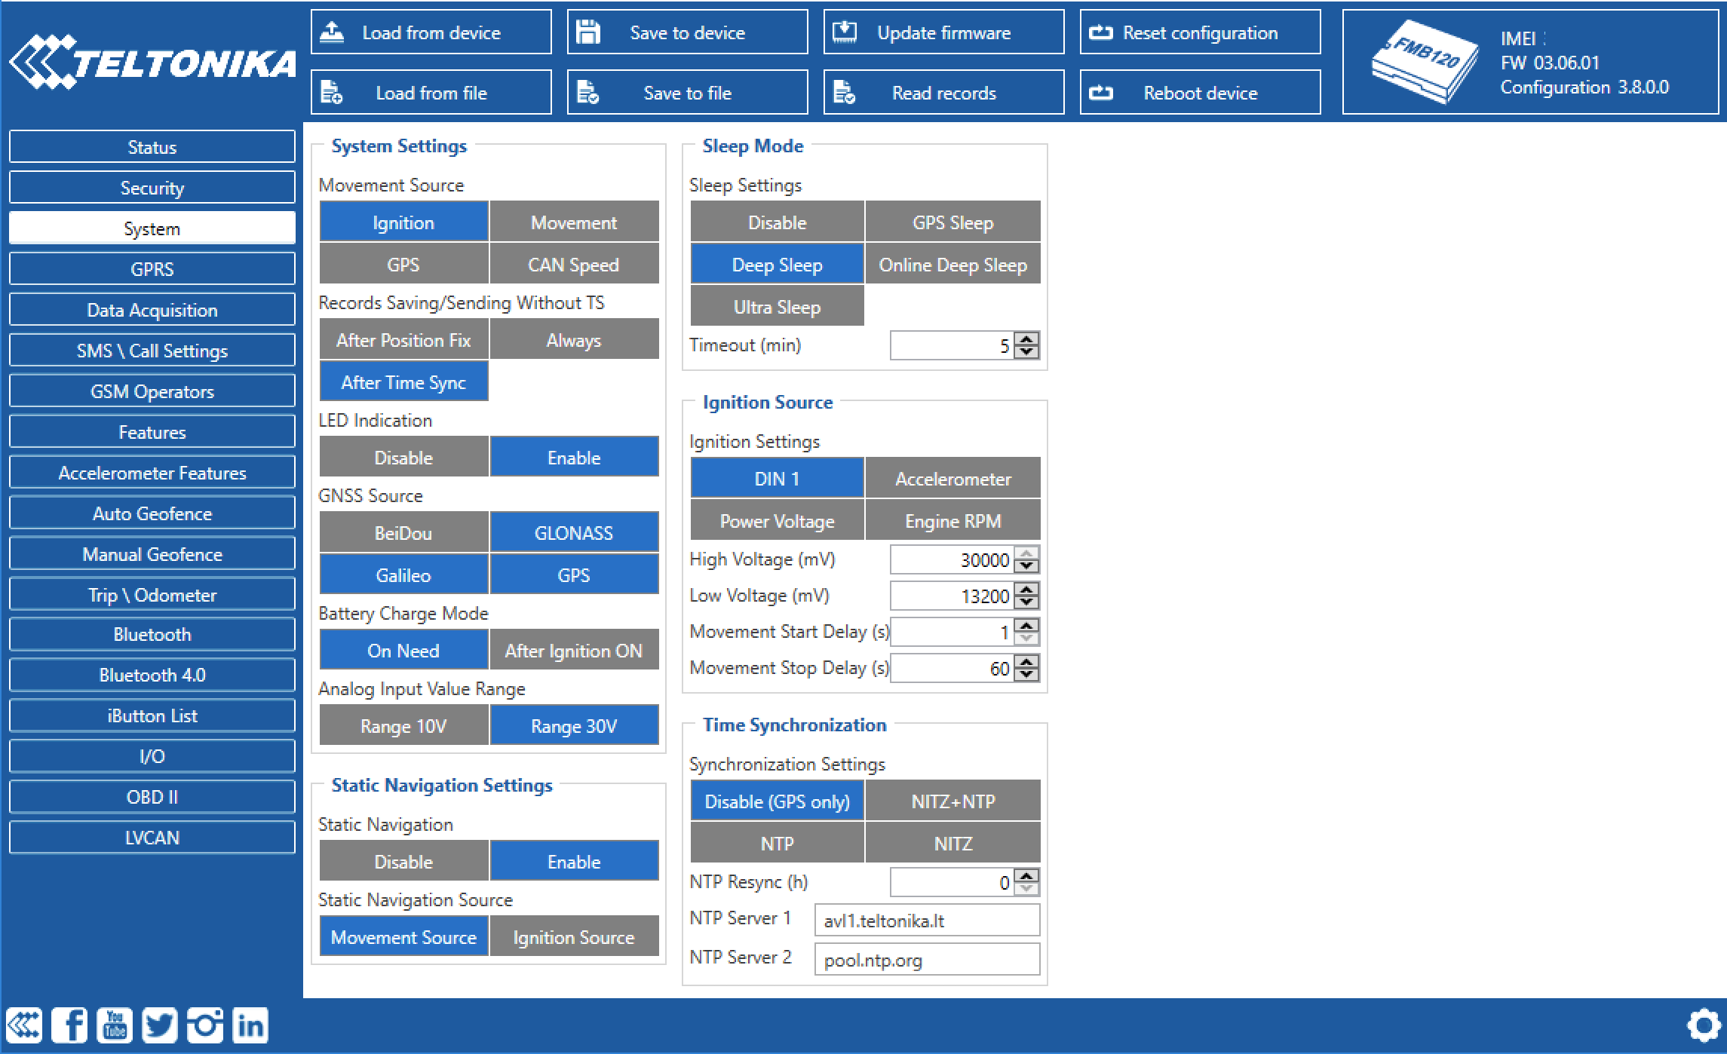Increase Movement Stop Delay with up arrow
The height and width of the screenshot is (1054, 1727).
coord(1026,662)
